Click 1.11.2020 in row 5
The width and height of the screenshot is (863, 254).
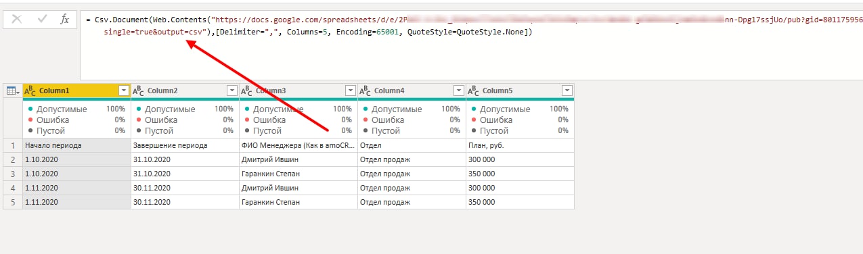(76, 202)
